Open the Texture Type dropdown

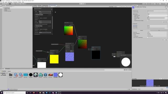click(157, 11)
